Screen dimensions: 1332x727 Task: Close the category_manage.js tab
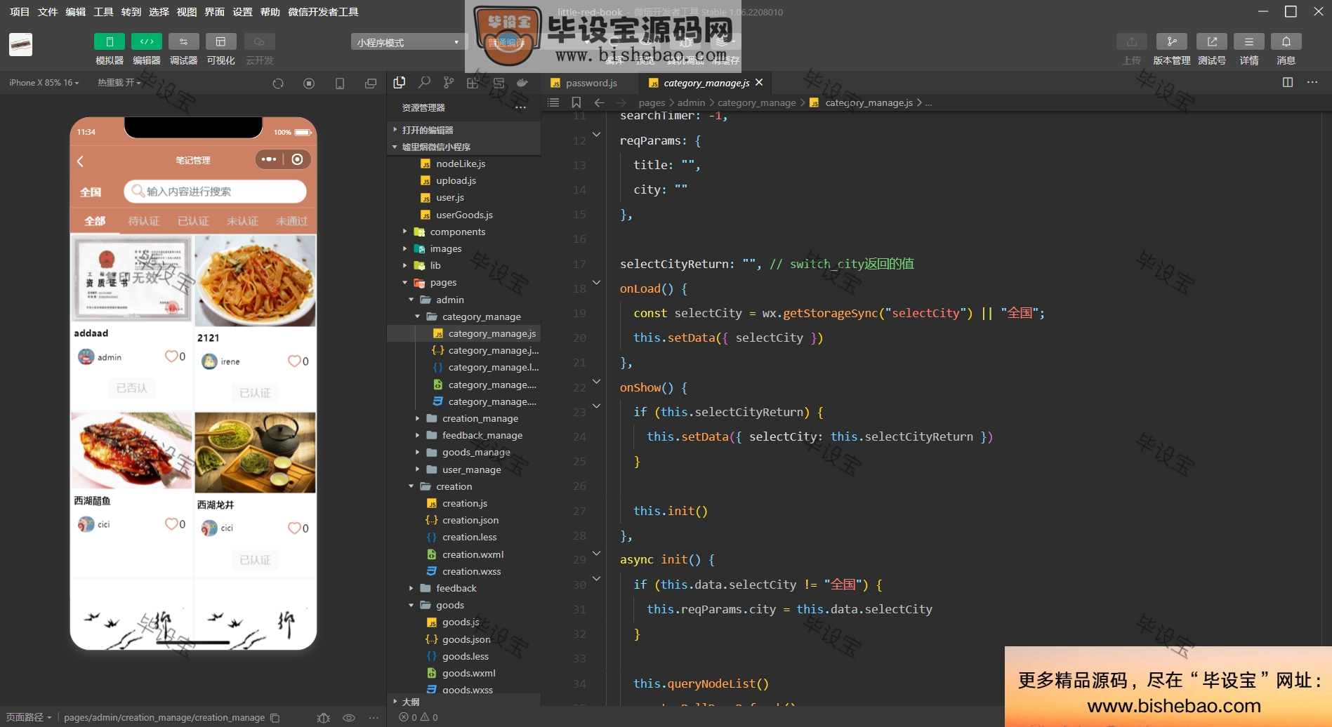pyautogui.click(x=759, y=82)
